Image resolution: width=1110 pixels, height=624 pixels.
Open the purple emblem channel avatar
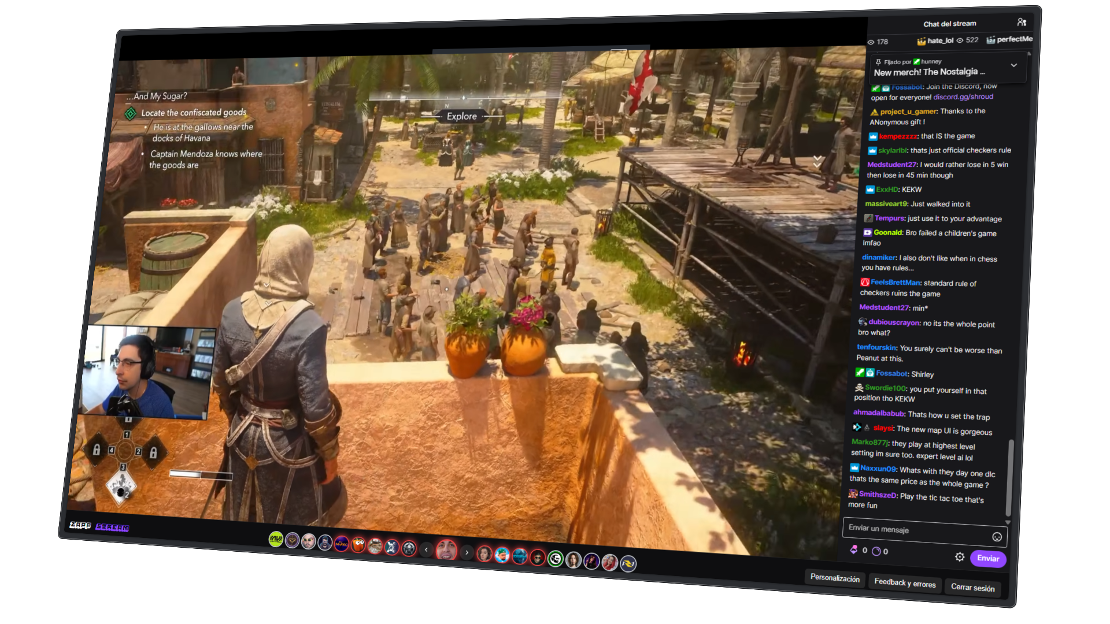click(x=292, y=541)
